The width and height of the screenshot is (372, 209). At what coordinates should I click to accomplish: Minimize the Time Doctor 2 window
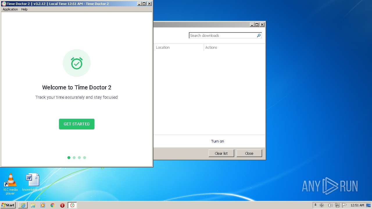pyautogui.click(x=139, y=4)
